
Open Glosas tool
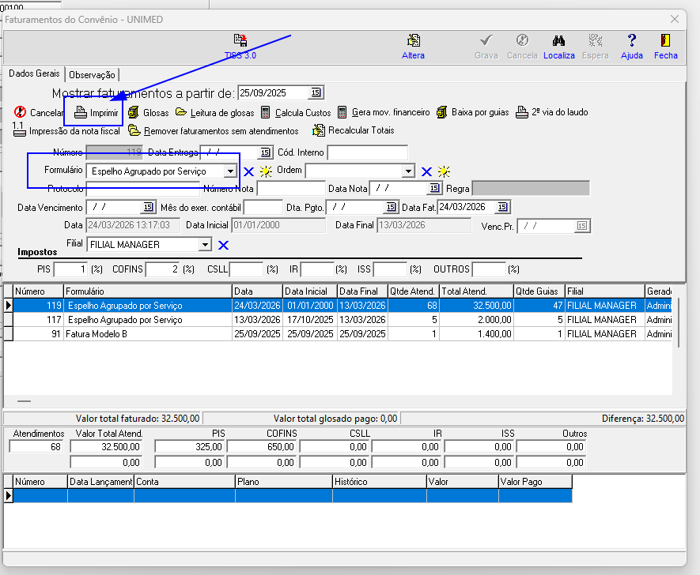[134, 113]
